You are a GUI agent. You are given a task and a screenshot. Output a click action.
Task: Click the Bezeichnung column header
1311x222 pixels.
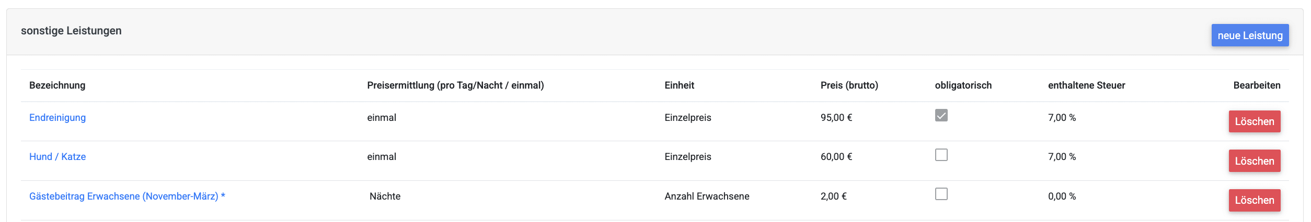point(57,85)
